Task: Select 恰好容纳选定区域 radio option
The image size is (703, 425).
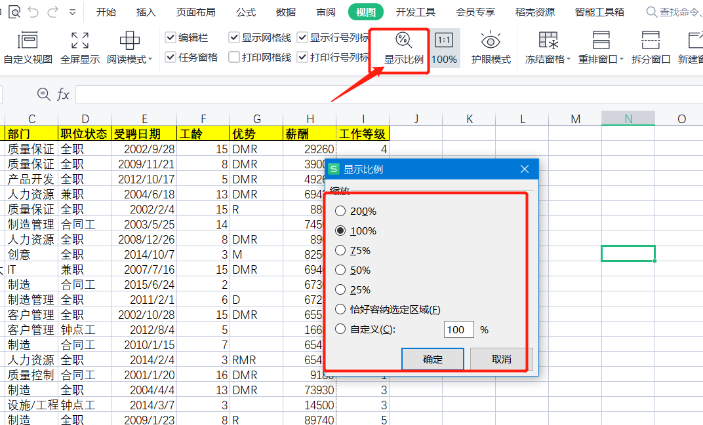Action: (340, 310)
